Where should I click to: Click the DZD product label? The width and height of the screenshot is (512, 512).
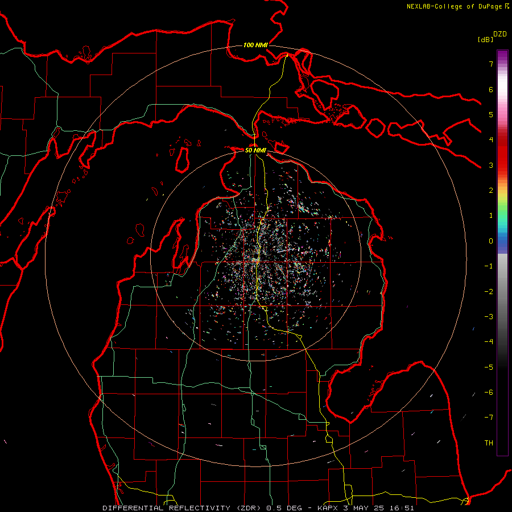(500, 34)
